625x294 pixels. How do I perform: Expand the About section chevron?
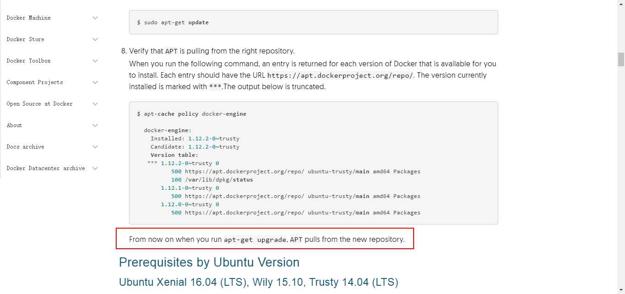95,125
